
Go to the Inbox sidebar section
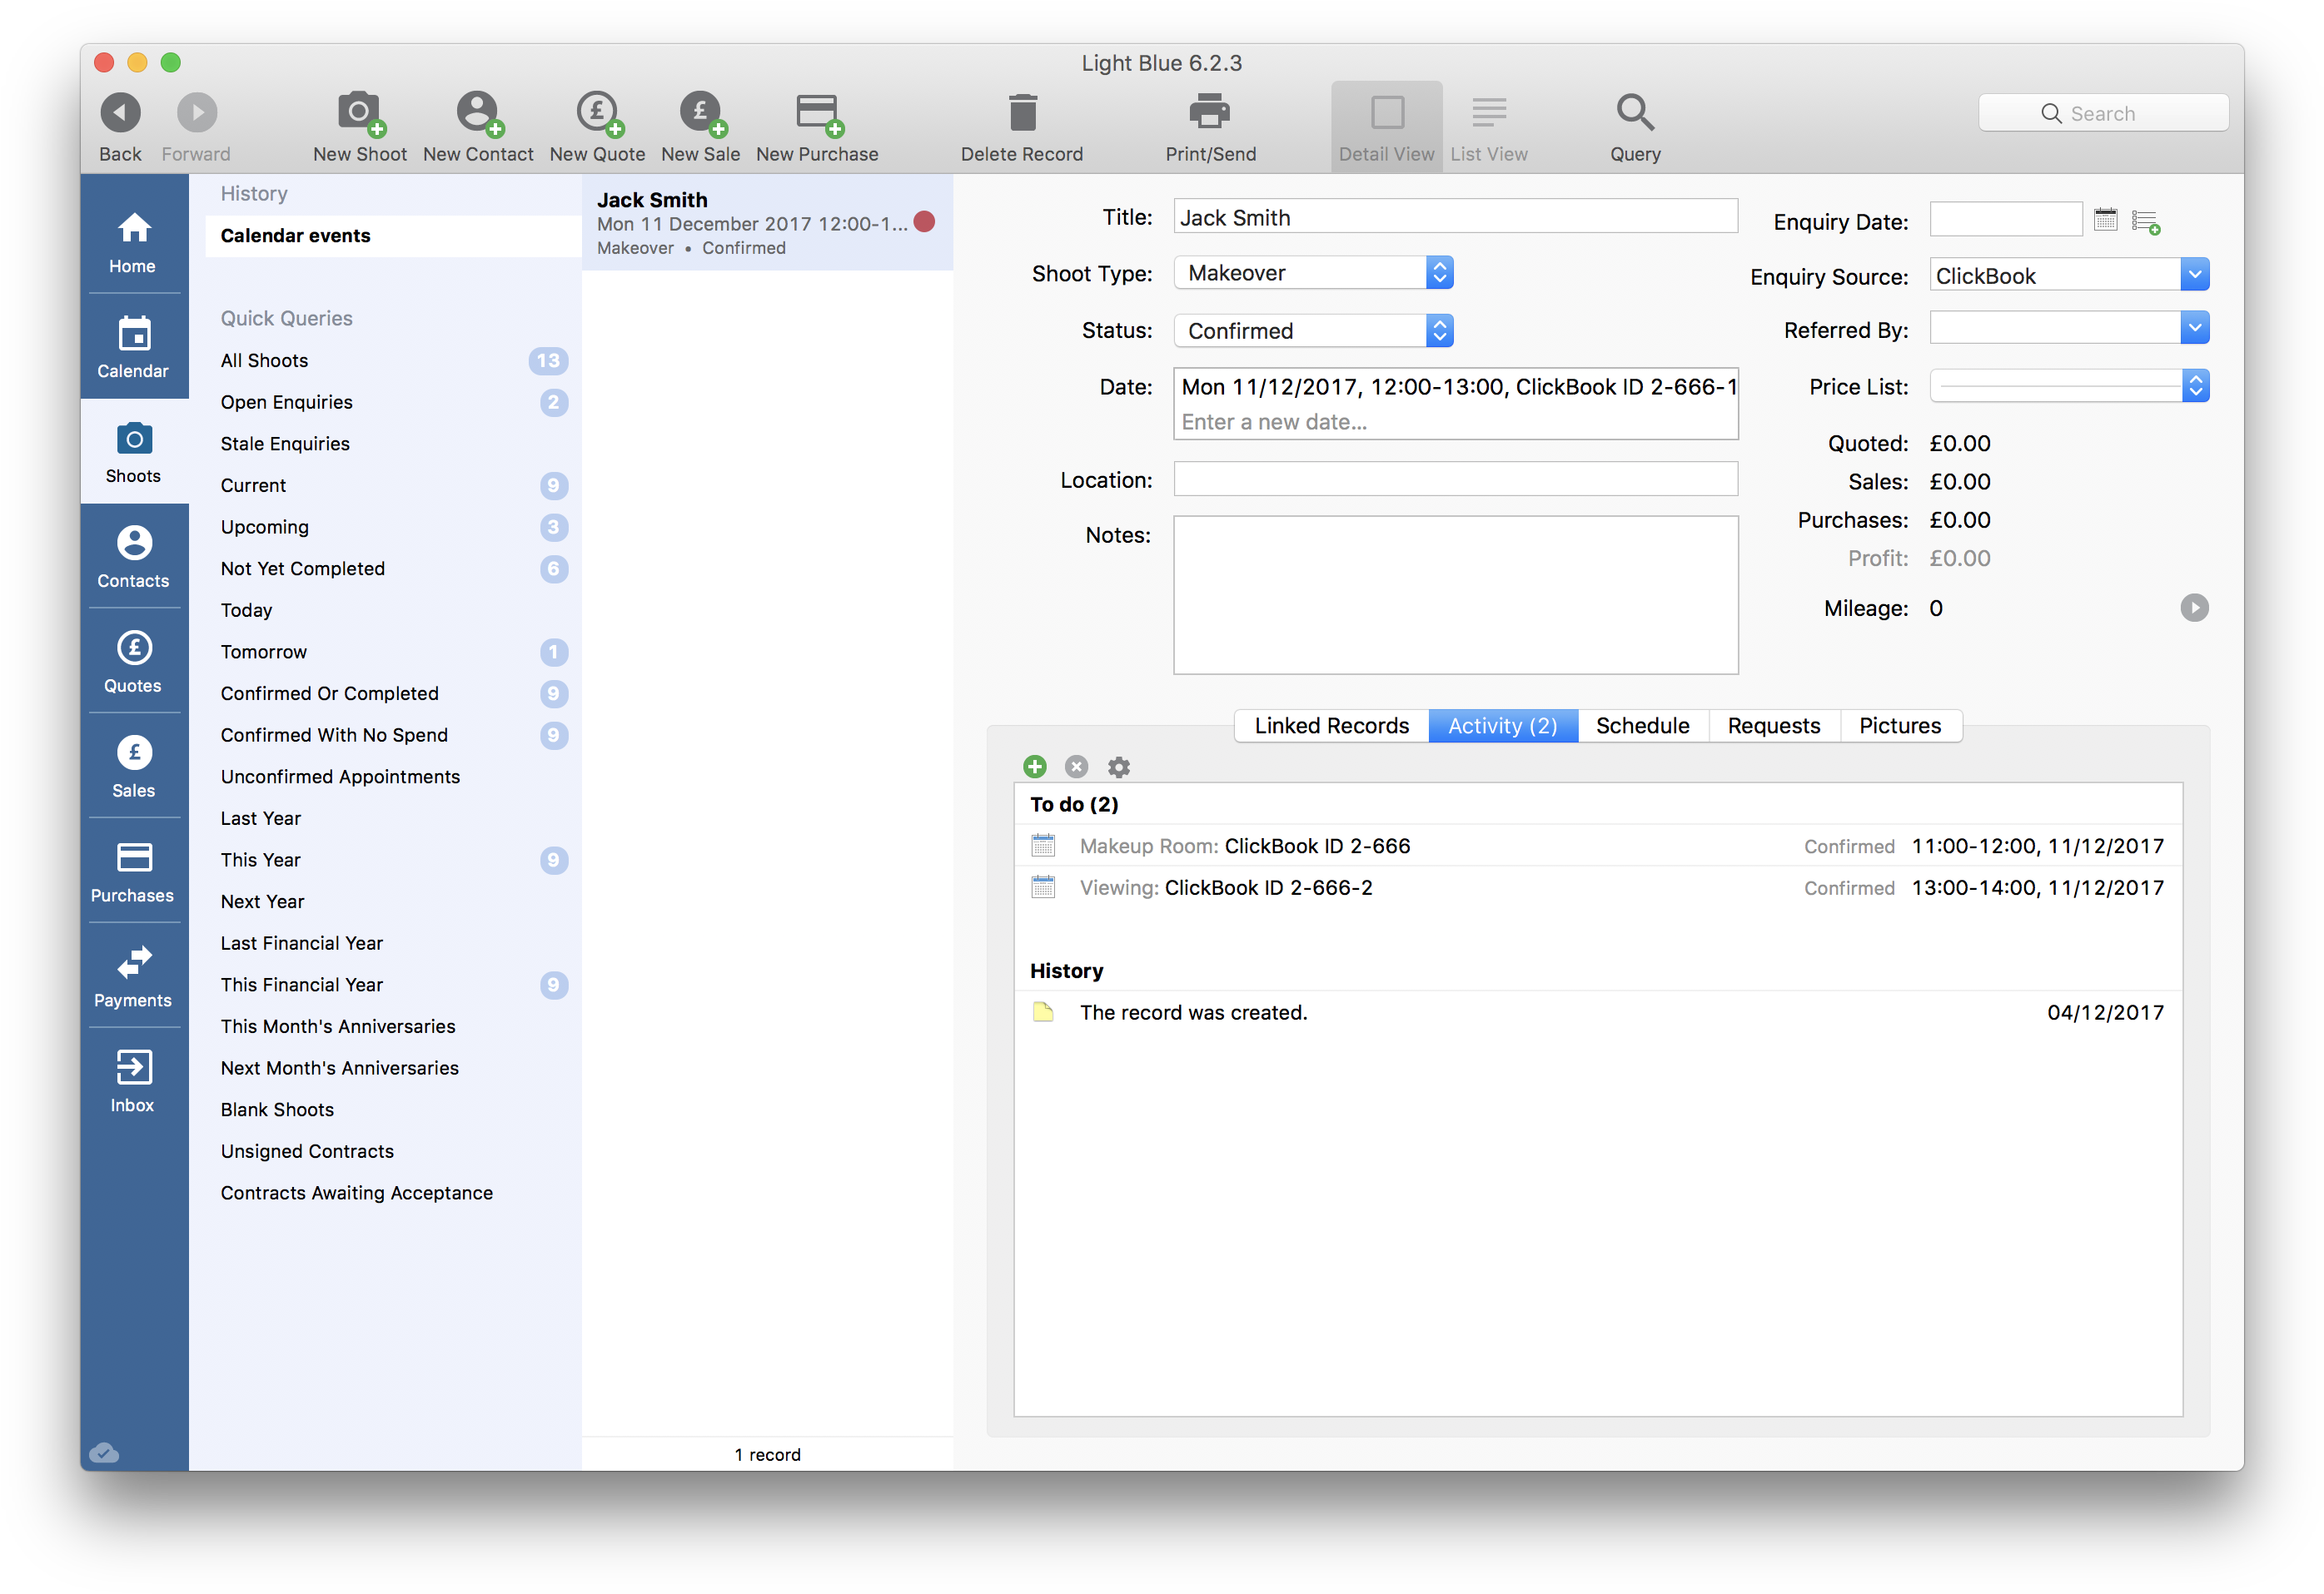click(x=133, y=1081)
